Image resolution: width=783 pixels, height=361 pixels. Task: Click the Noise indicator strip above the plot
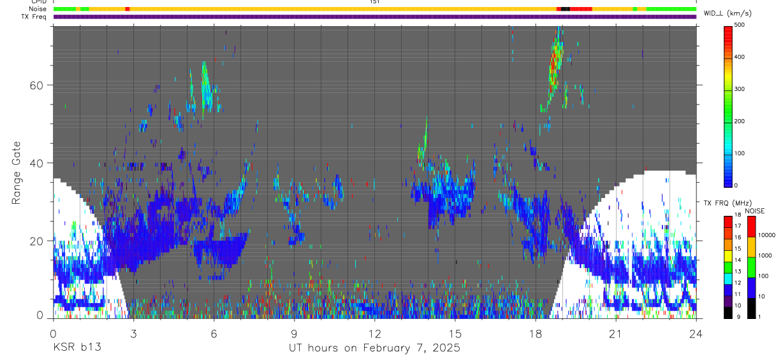[x=375, y=9]
